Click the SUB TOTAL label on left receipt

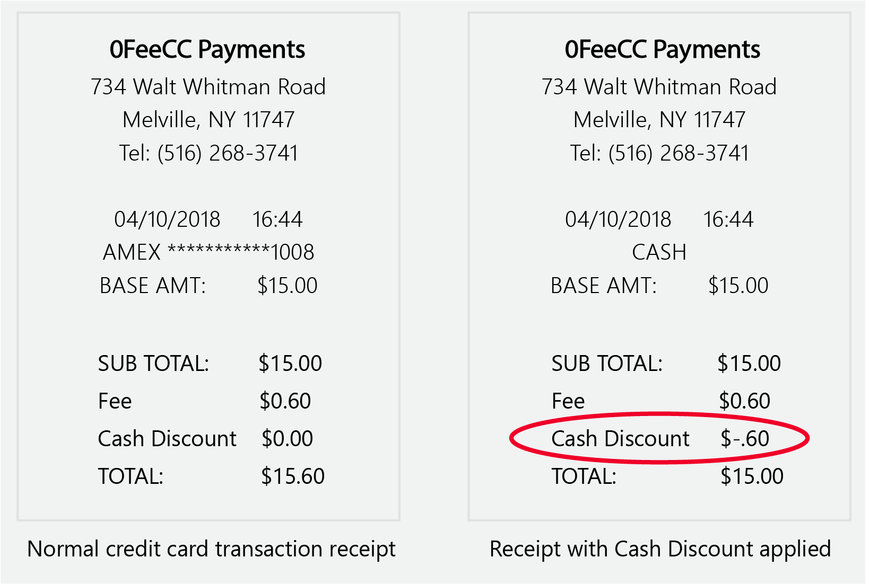[x=153, y=364]
